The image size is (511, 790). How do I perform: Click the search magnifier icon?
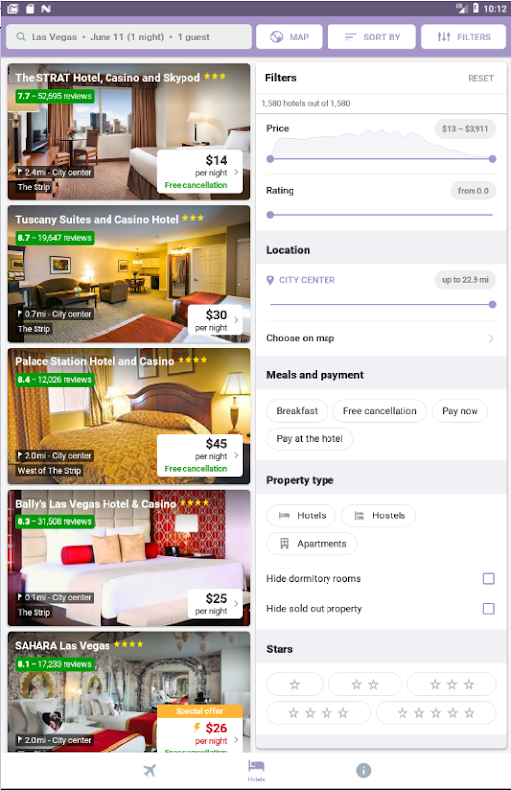21,37
